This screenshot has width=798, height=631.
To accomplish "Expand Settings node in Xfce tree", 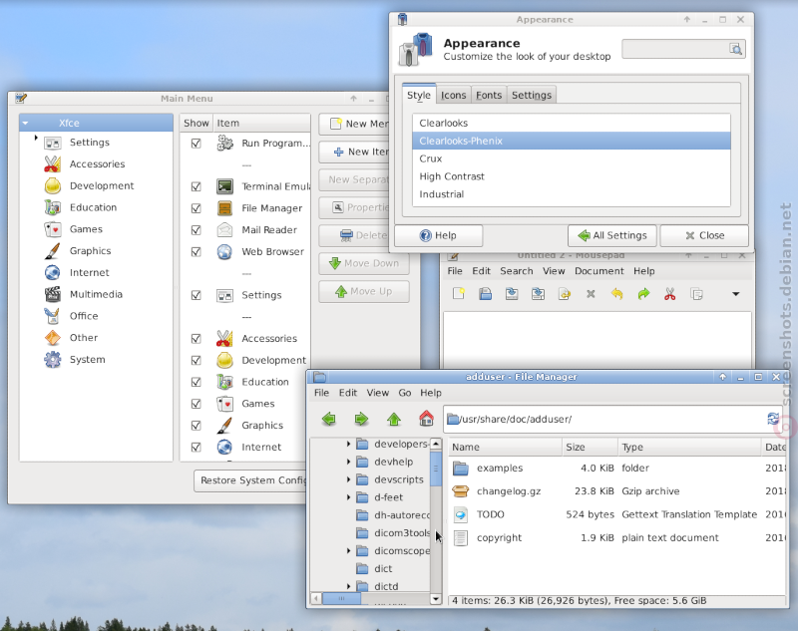I will click(x=36, y=138).
